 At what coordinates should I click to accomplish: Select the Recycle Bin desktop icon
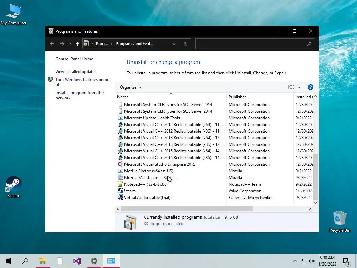tap(340, 221)
